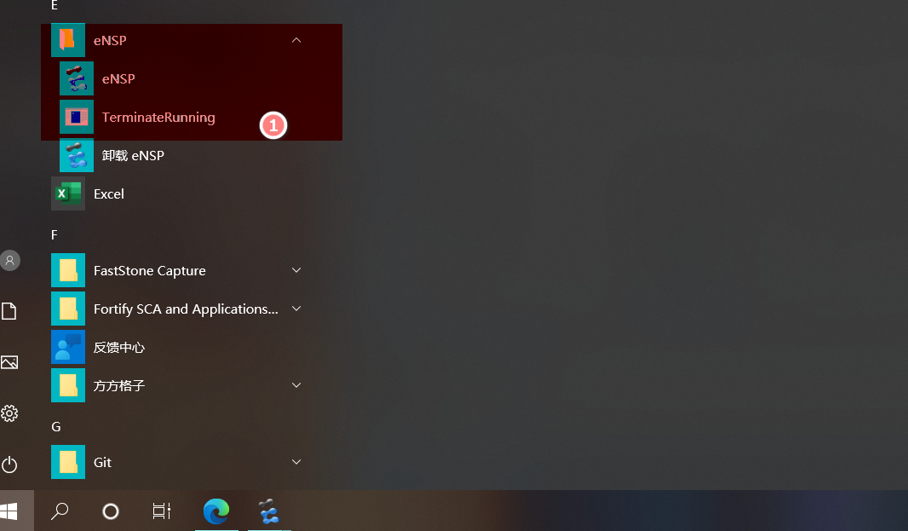This screenshot has height=531, width=908.
Task: Click the 卸载 eNSP uninstaller icon
Action: 77,155
